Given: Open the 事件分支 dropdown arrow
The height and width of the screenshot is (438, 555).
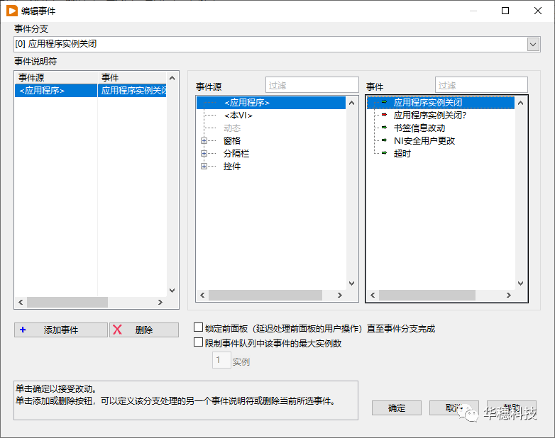Looking at the screenshot, I should click(533, 45).
